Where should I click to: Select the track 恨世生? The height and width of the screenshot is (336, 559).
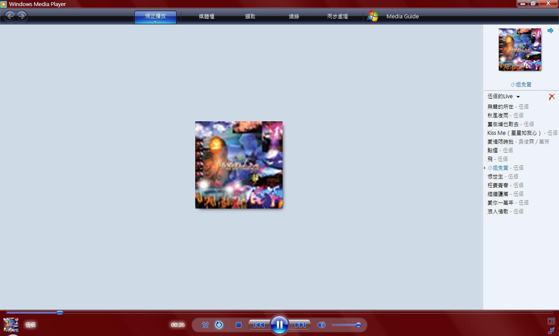[503, 176]
